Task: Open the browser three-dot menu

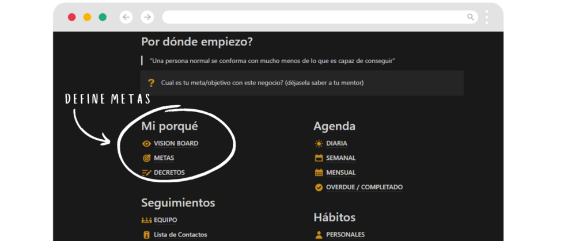Action: [487, 17]
